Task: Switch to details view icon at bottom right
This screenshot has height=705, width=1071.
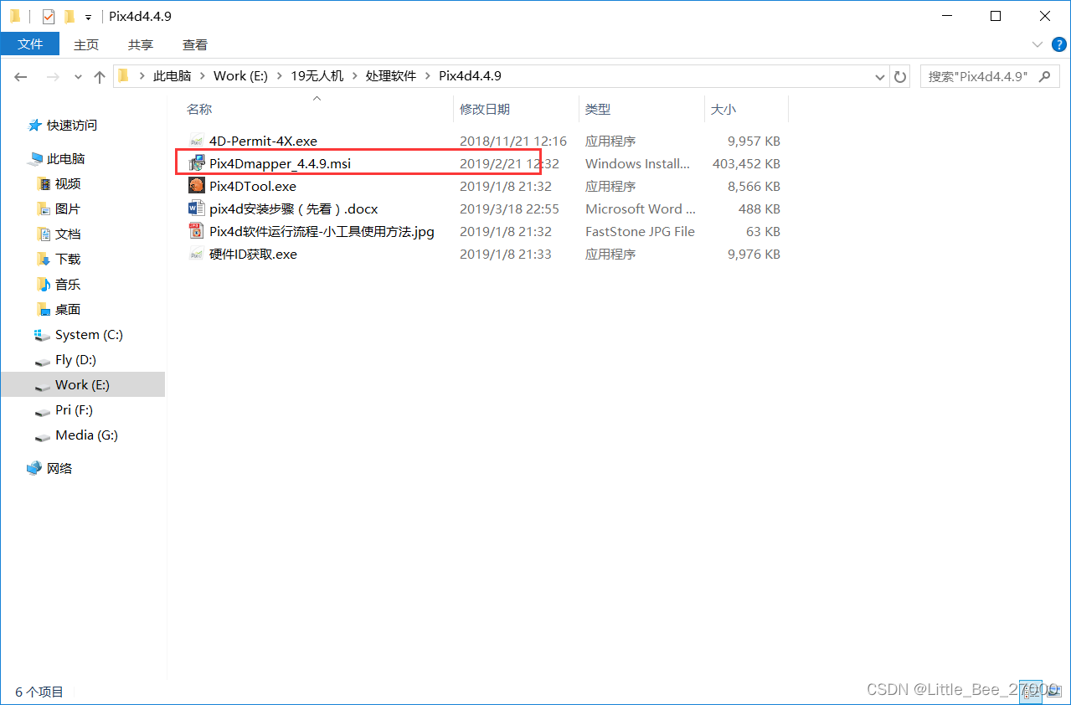Action: 1031,692
